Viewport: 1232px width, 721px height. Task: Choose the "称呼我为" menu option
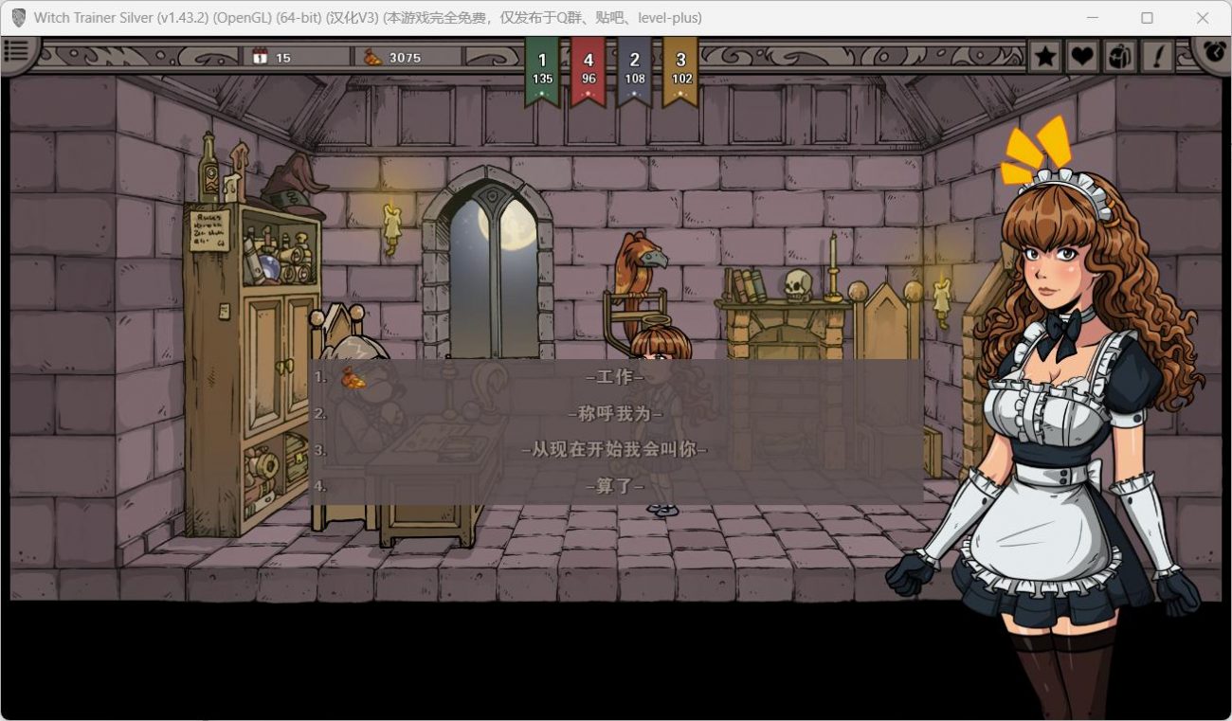(x=615, y=414)
